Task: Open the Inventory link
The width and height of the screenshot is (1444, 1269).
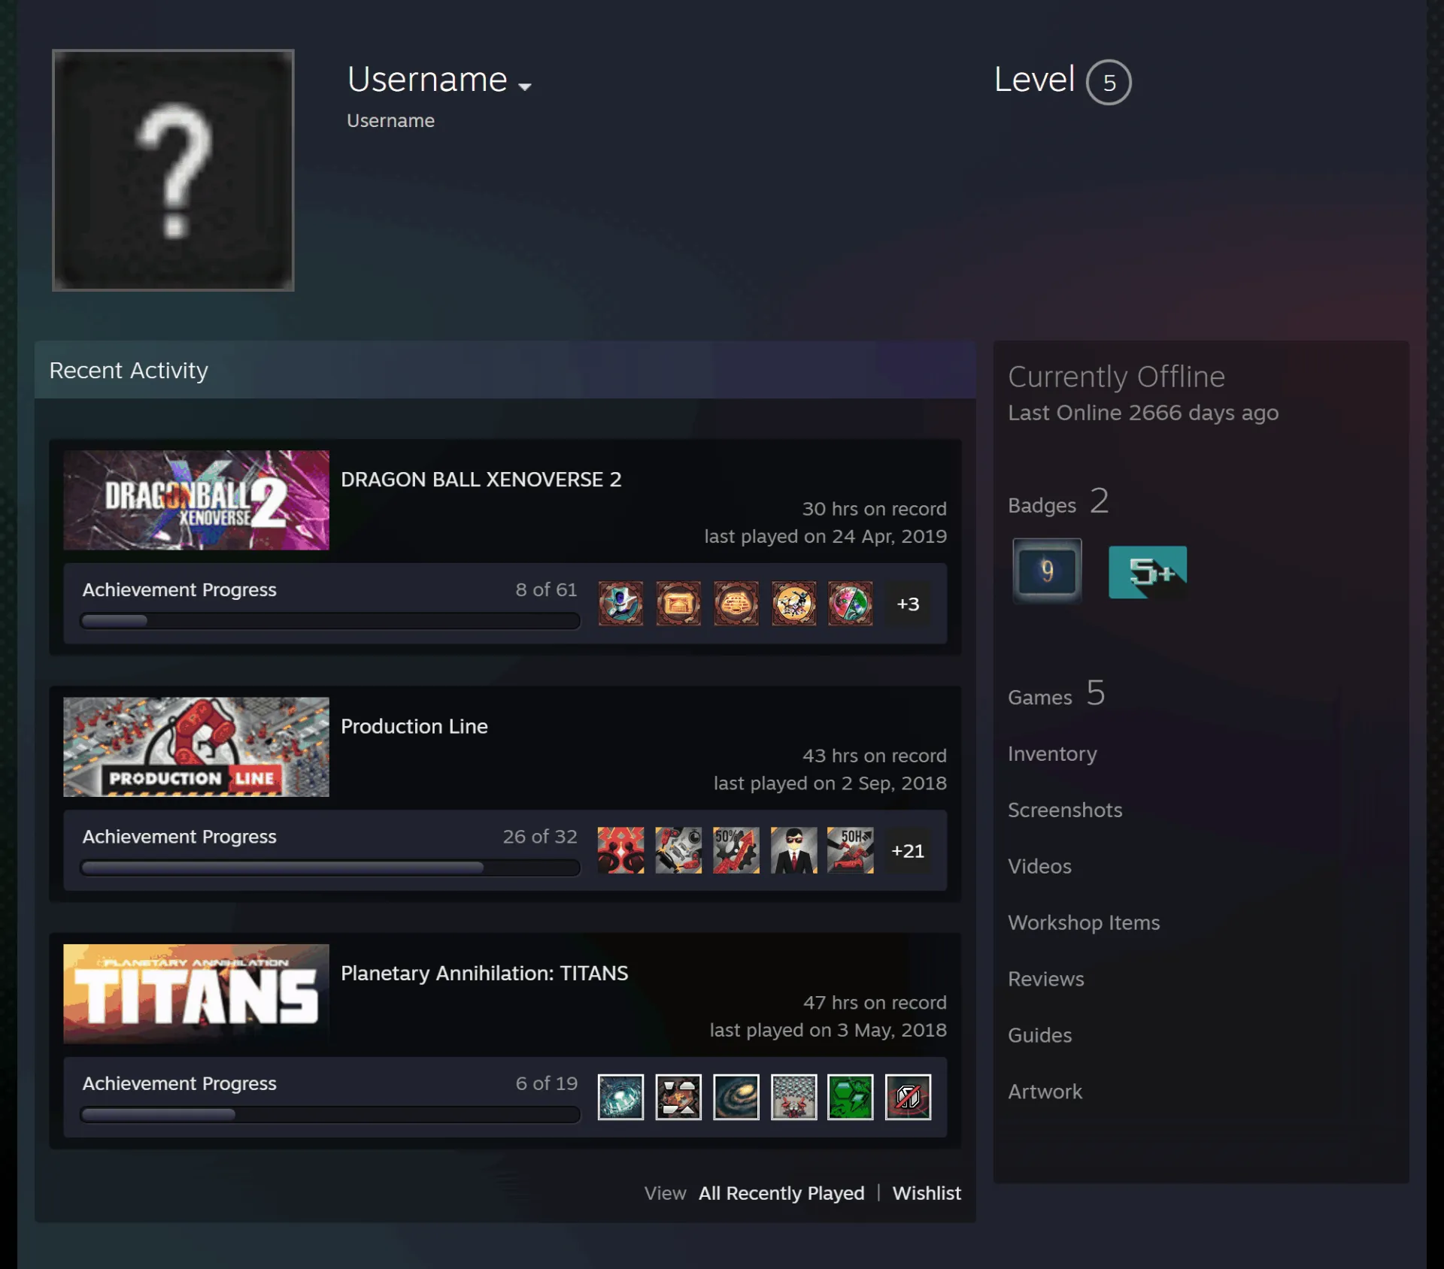Action: click(x=1052, y=753)
